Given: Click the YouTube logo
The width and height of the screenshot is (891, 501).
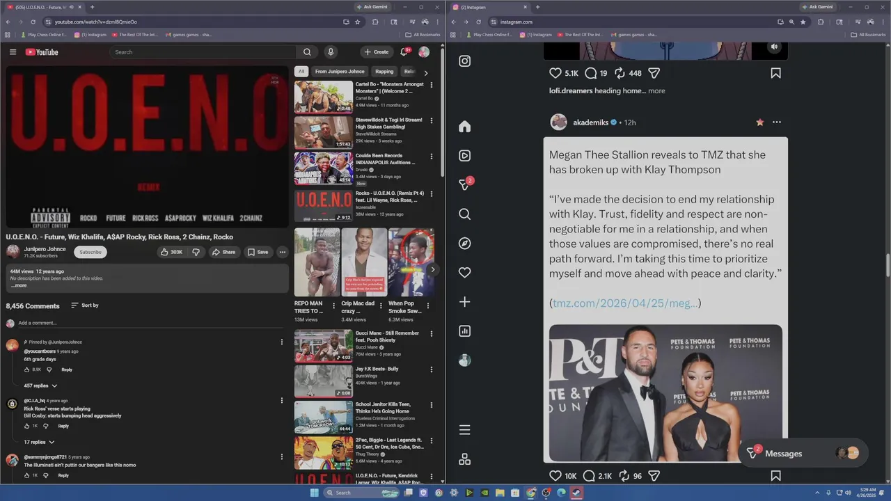Looking at the screenshot, I should pyautogui.click(x=42, y=52).
